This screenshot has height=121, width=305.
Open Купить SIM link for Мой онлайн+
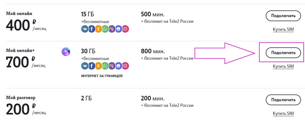tap(283, 66)
